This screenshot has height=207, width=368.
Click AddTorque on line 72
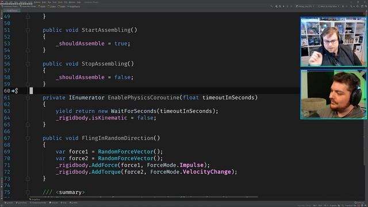106,172
